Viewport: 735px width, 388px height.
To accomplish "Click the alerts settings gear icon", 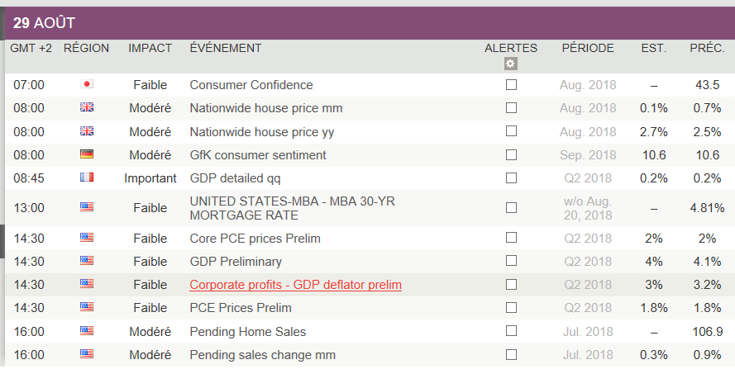I will (511, 64).
